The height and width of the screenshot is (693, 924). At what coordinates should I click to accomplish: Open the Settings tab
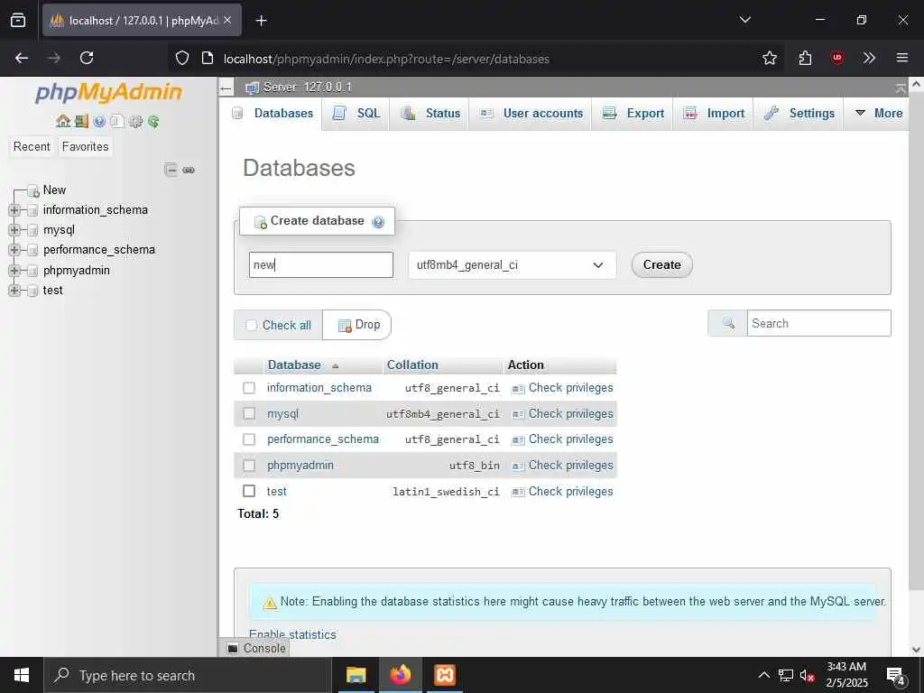click(799, 113)
